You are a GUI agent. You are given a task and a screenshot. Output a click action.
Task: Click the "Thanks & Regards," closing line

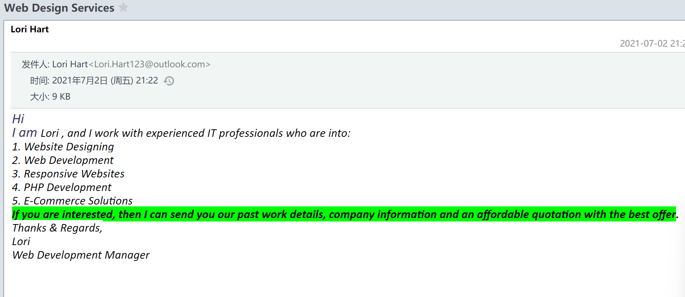(x=57, y=228)
